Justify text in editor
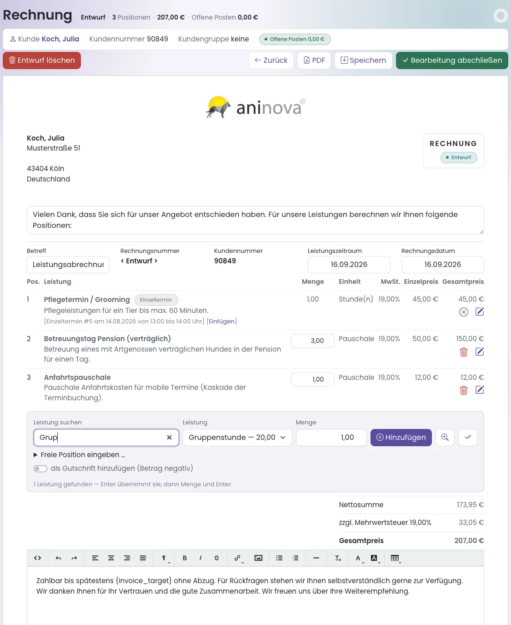511x625 pixels. 143,558
